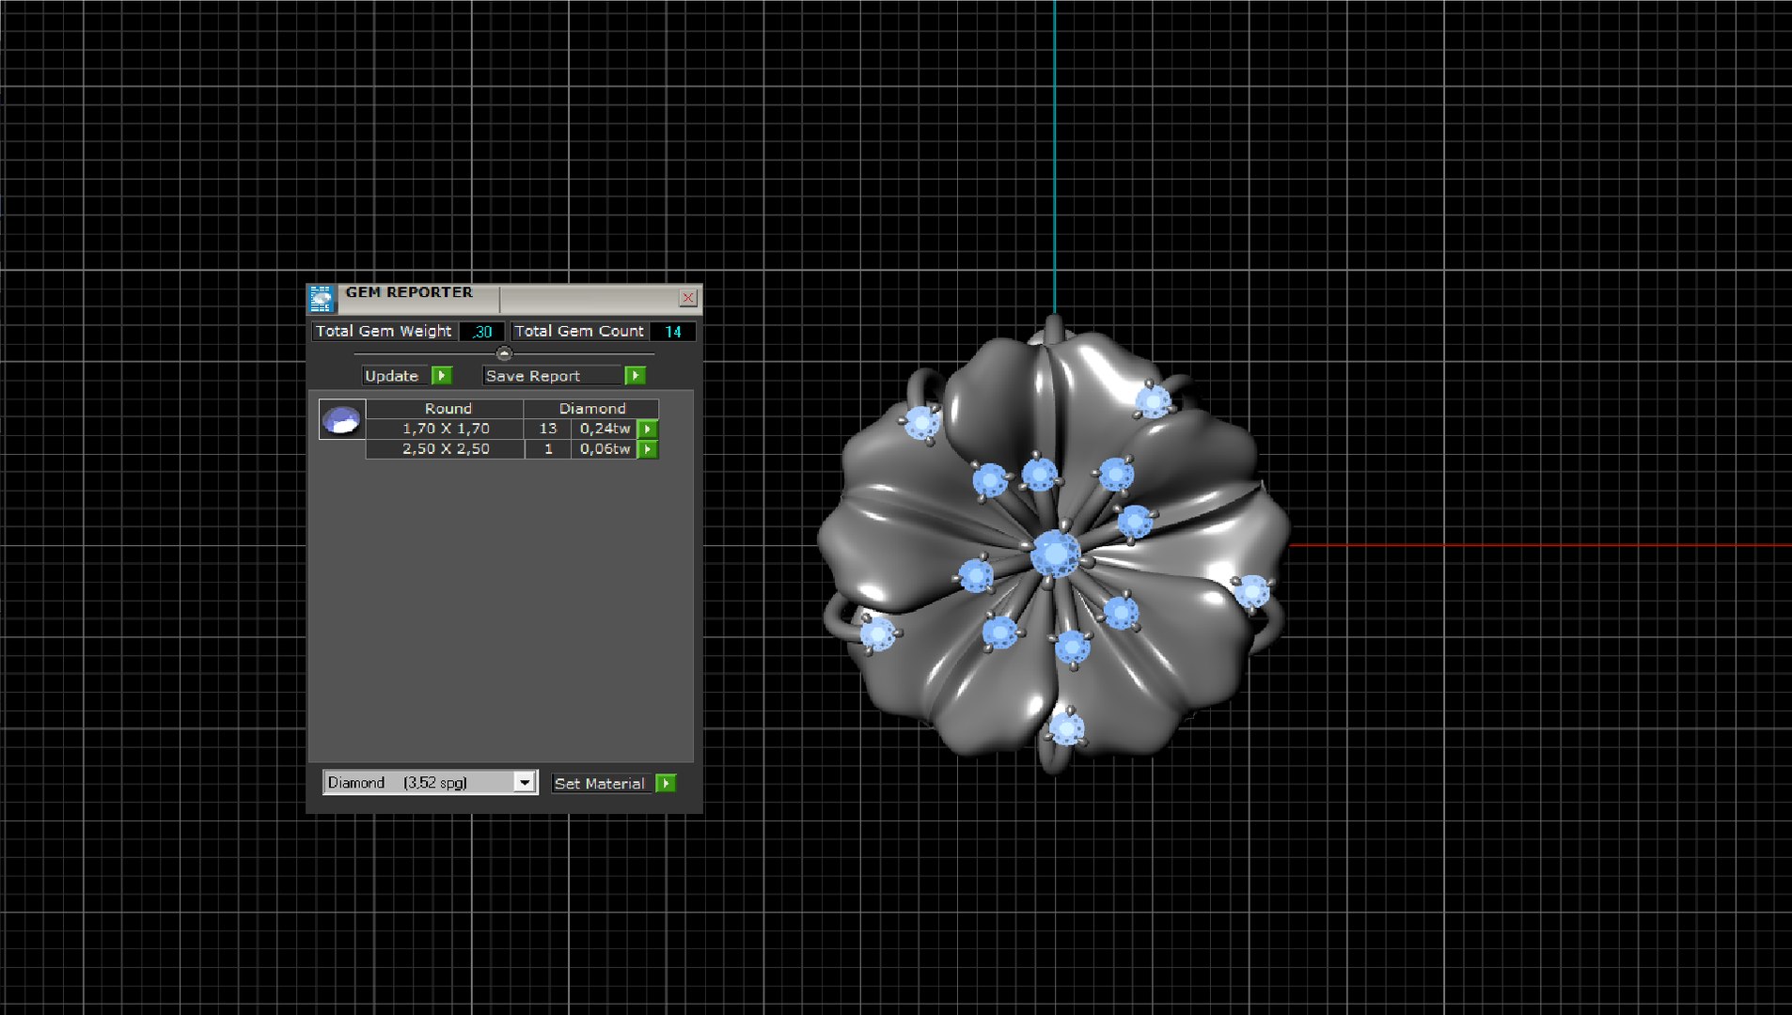Click the green arrow for the 0,24tw row
Screen dimensions: 1792x1015
point(648,429)
